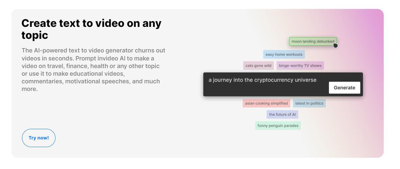This screenshot has width=400, height=169.
Task: Select the future of AI chip
Action: [282, 115]
